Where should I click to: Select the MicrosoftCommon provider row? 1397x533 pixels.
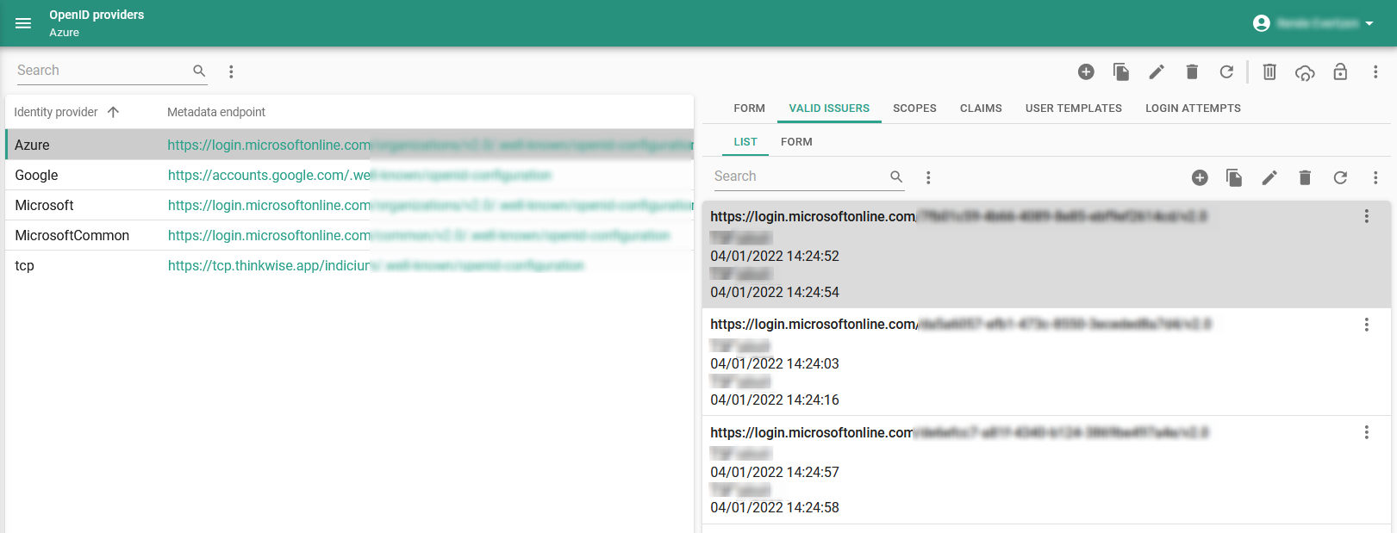click(x=349, y=235)
